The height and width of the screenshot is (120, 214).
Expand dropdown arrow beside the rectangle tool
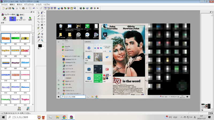[45, 19]
